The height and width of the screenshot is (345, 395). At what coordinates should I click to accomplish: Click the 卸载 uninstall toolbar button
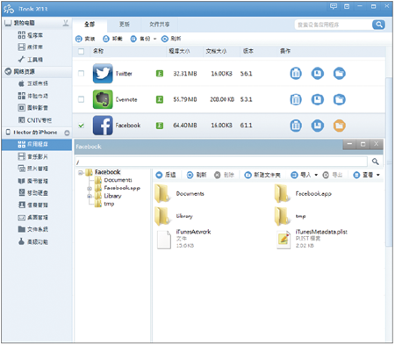(112, 39)
